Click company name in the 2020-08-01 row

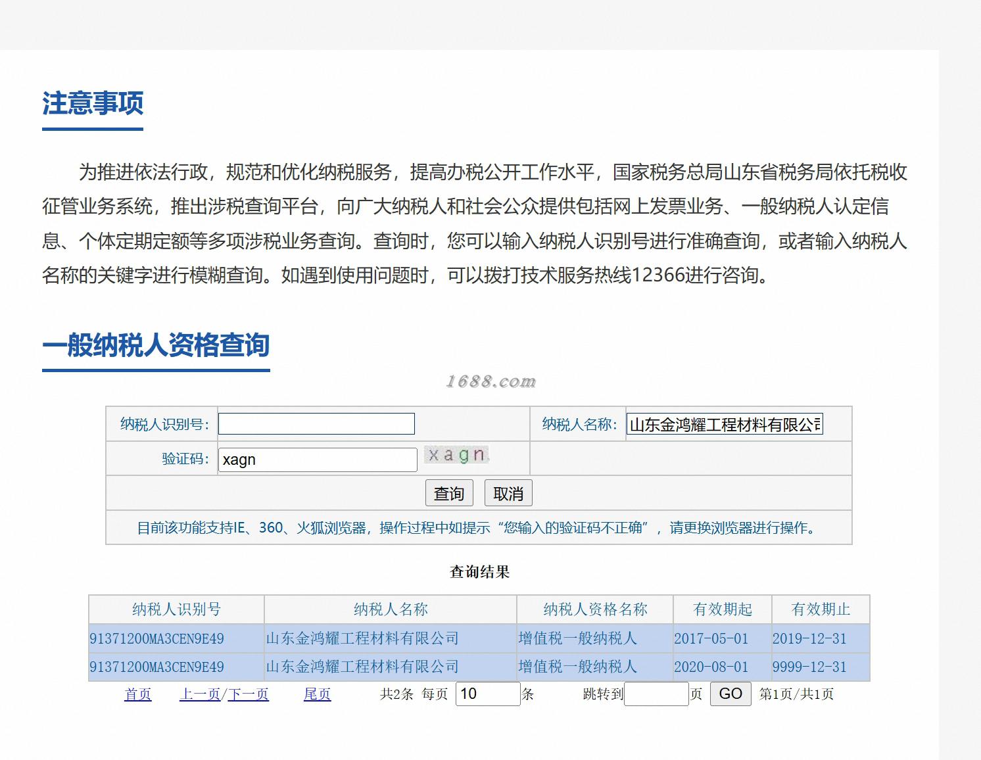point(362,667)
